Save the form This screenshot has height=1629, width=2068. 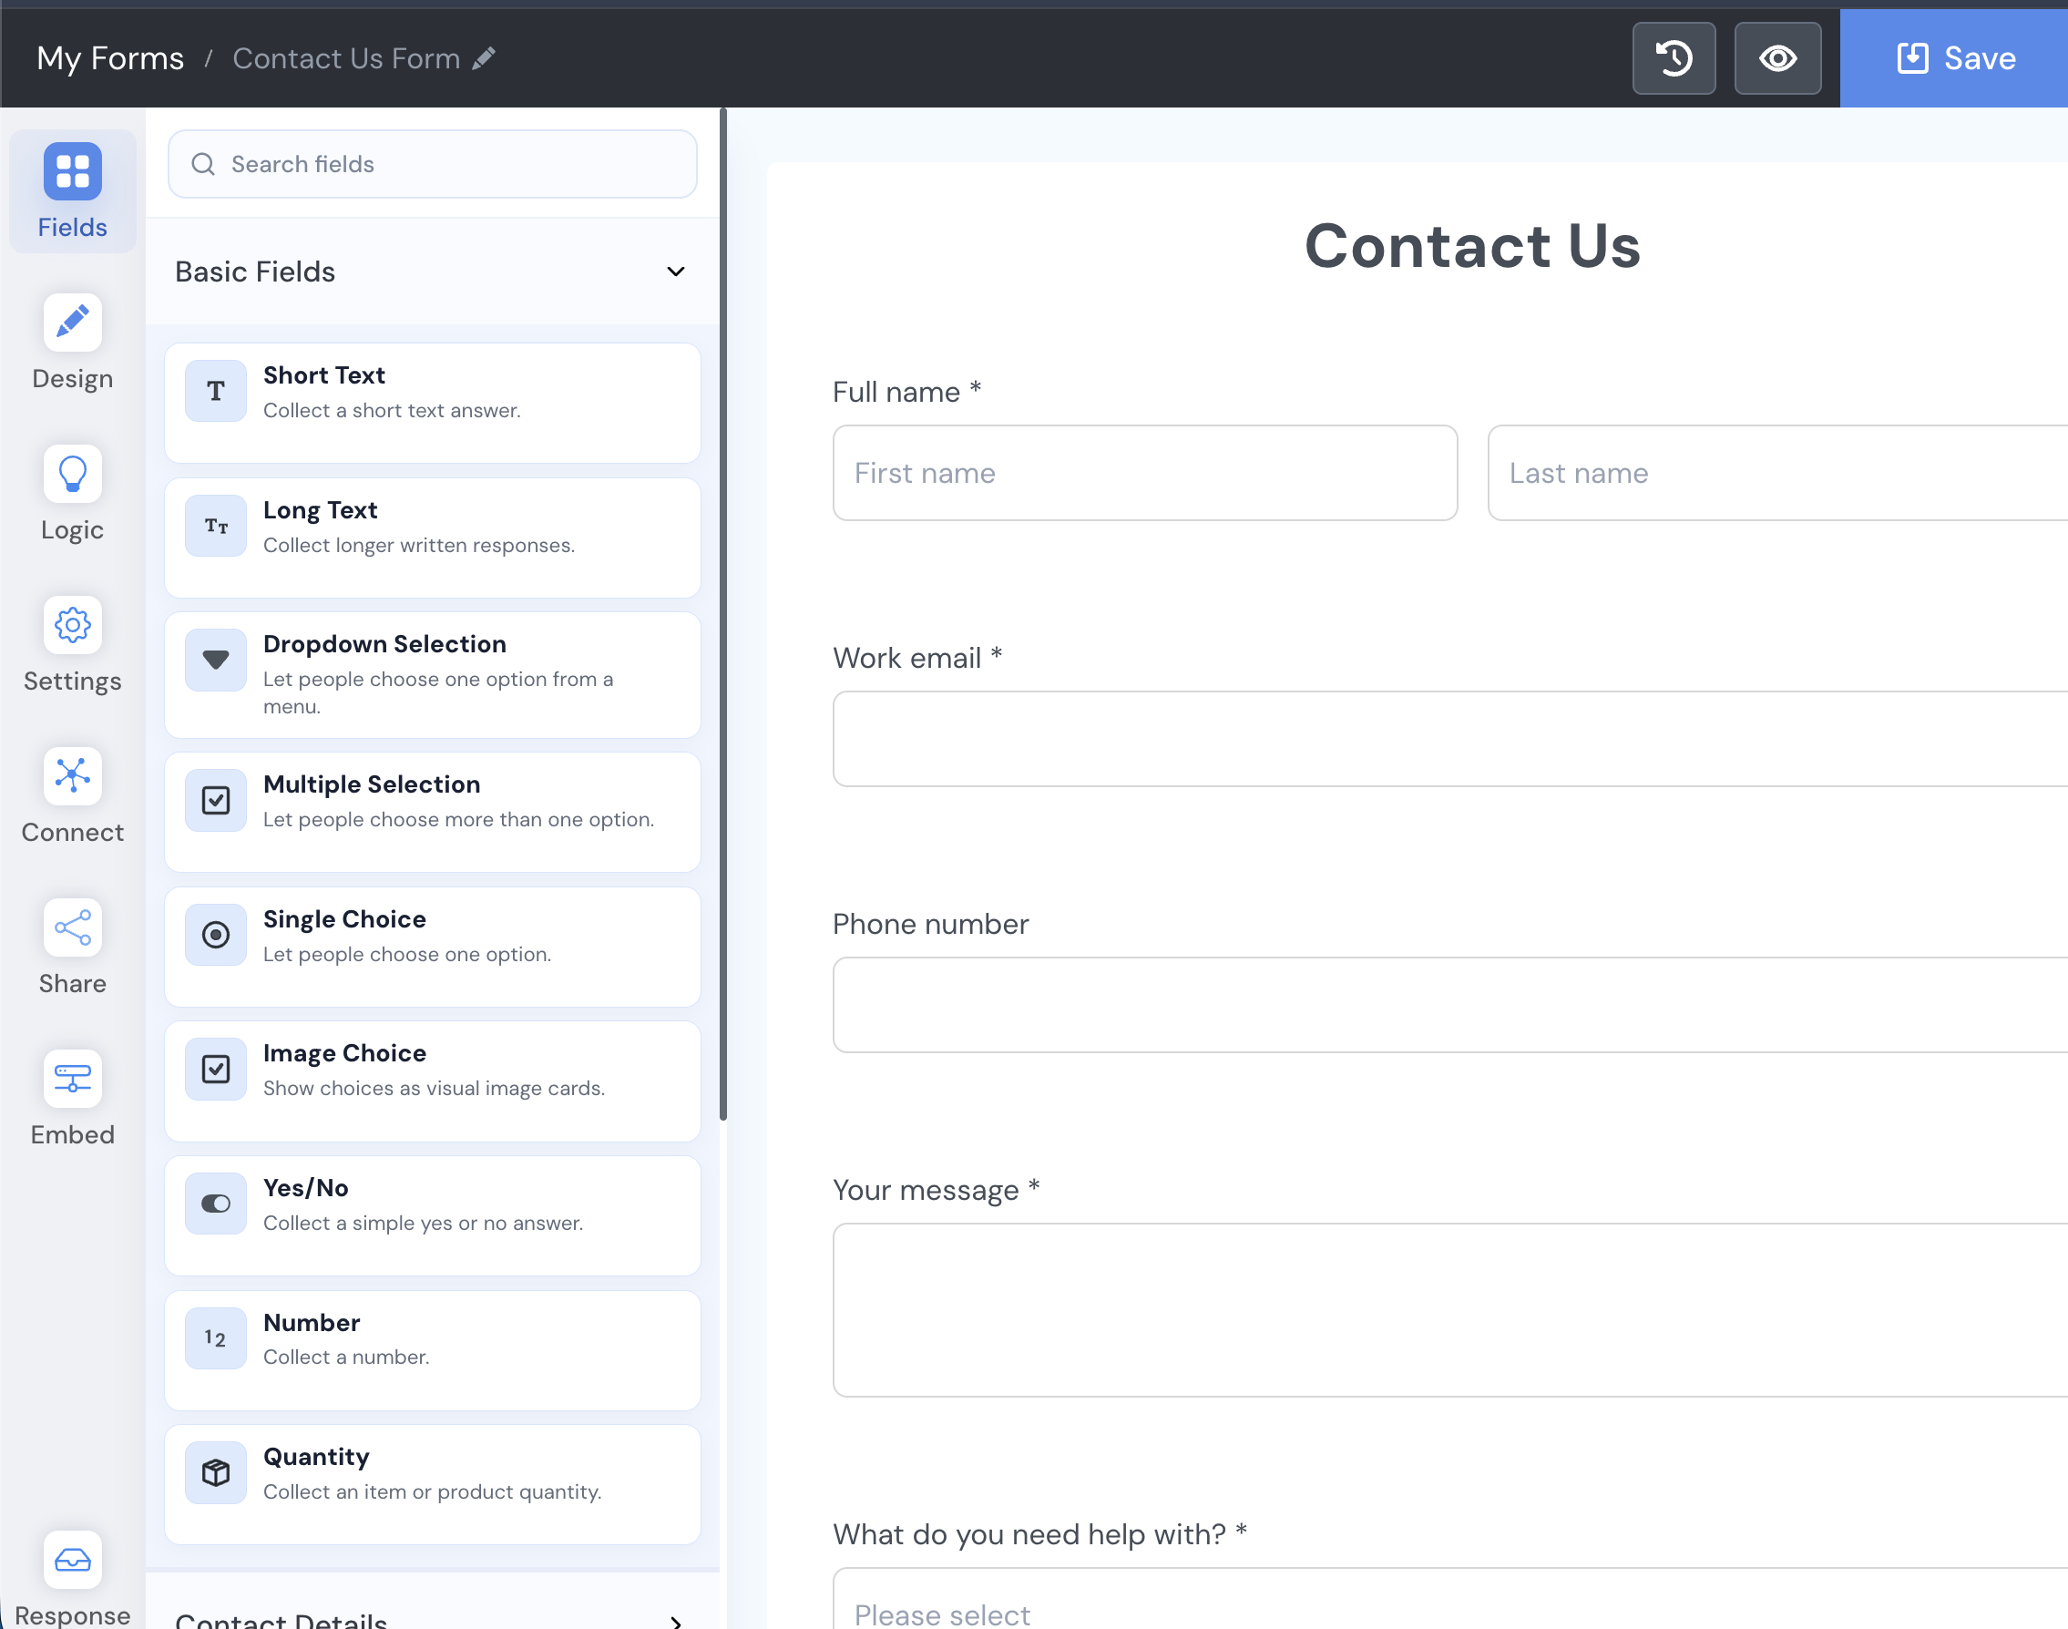[1953, 58]
